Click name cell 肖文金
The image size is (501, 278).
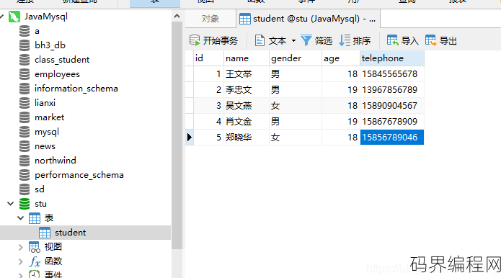(247, 122)
